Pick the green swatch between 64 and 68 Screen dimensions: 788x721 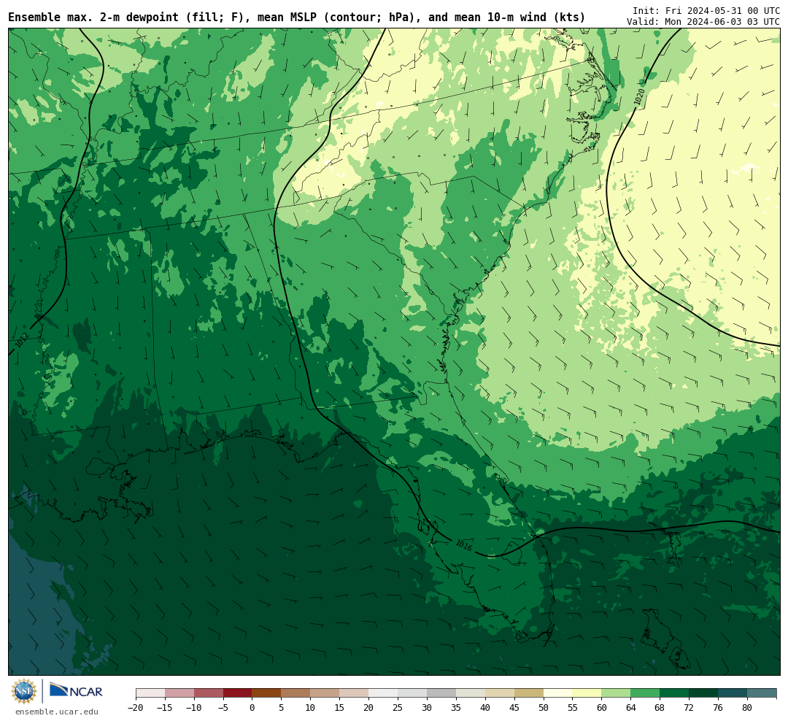[x=646, y=693]
